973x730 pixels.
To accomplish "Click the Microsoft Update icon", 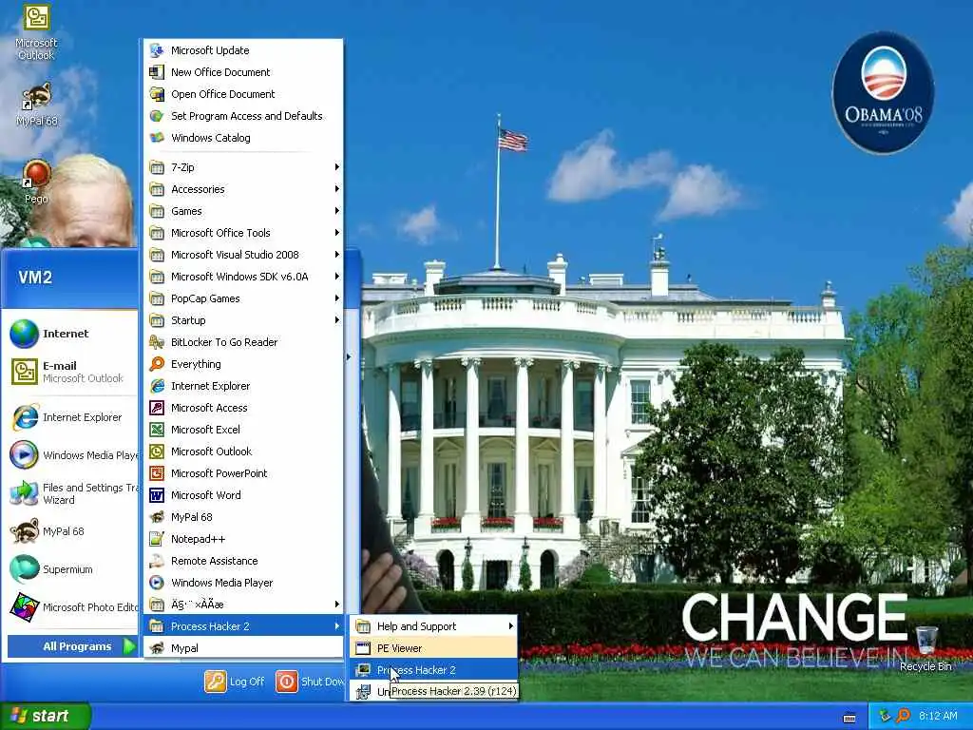I will coord(157,50).
